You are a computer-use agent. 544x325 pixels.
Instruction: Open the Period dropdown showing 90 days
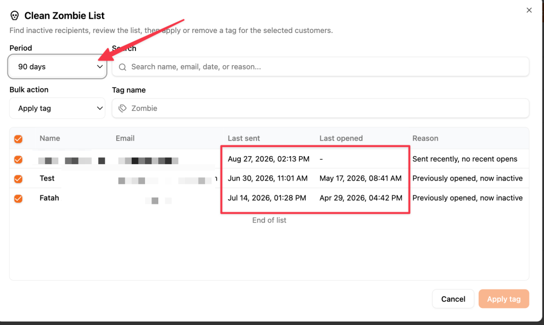pyautogui.click(x=57, y=66)
